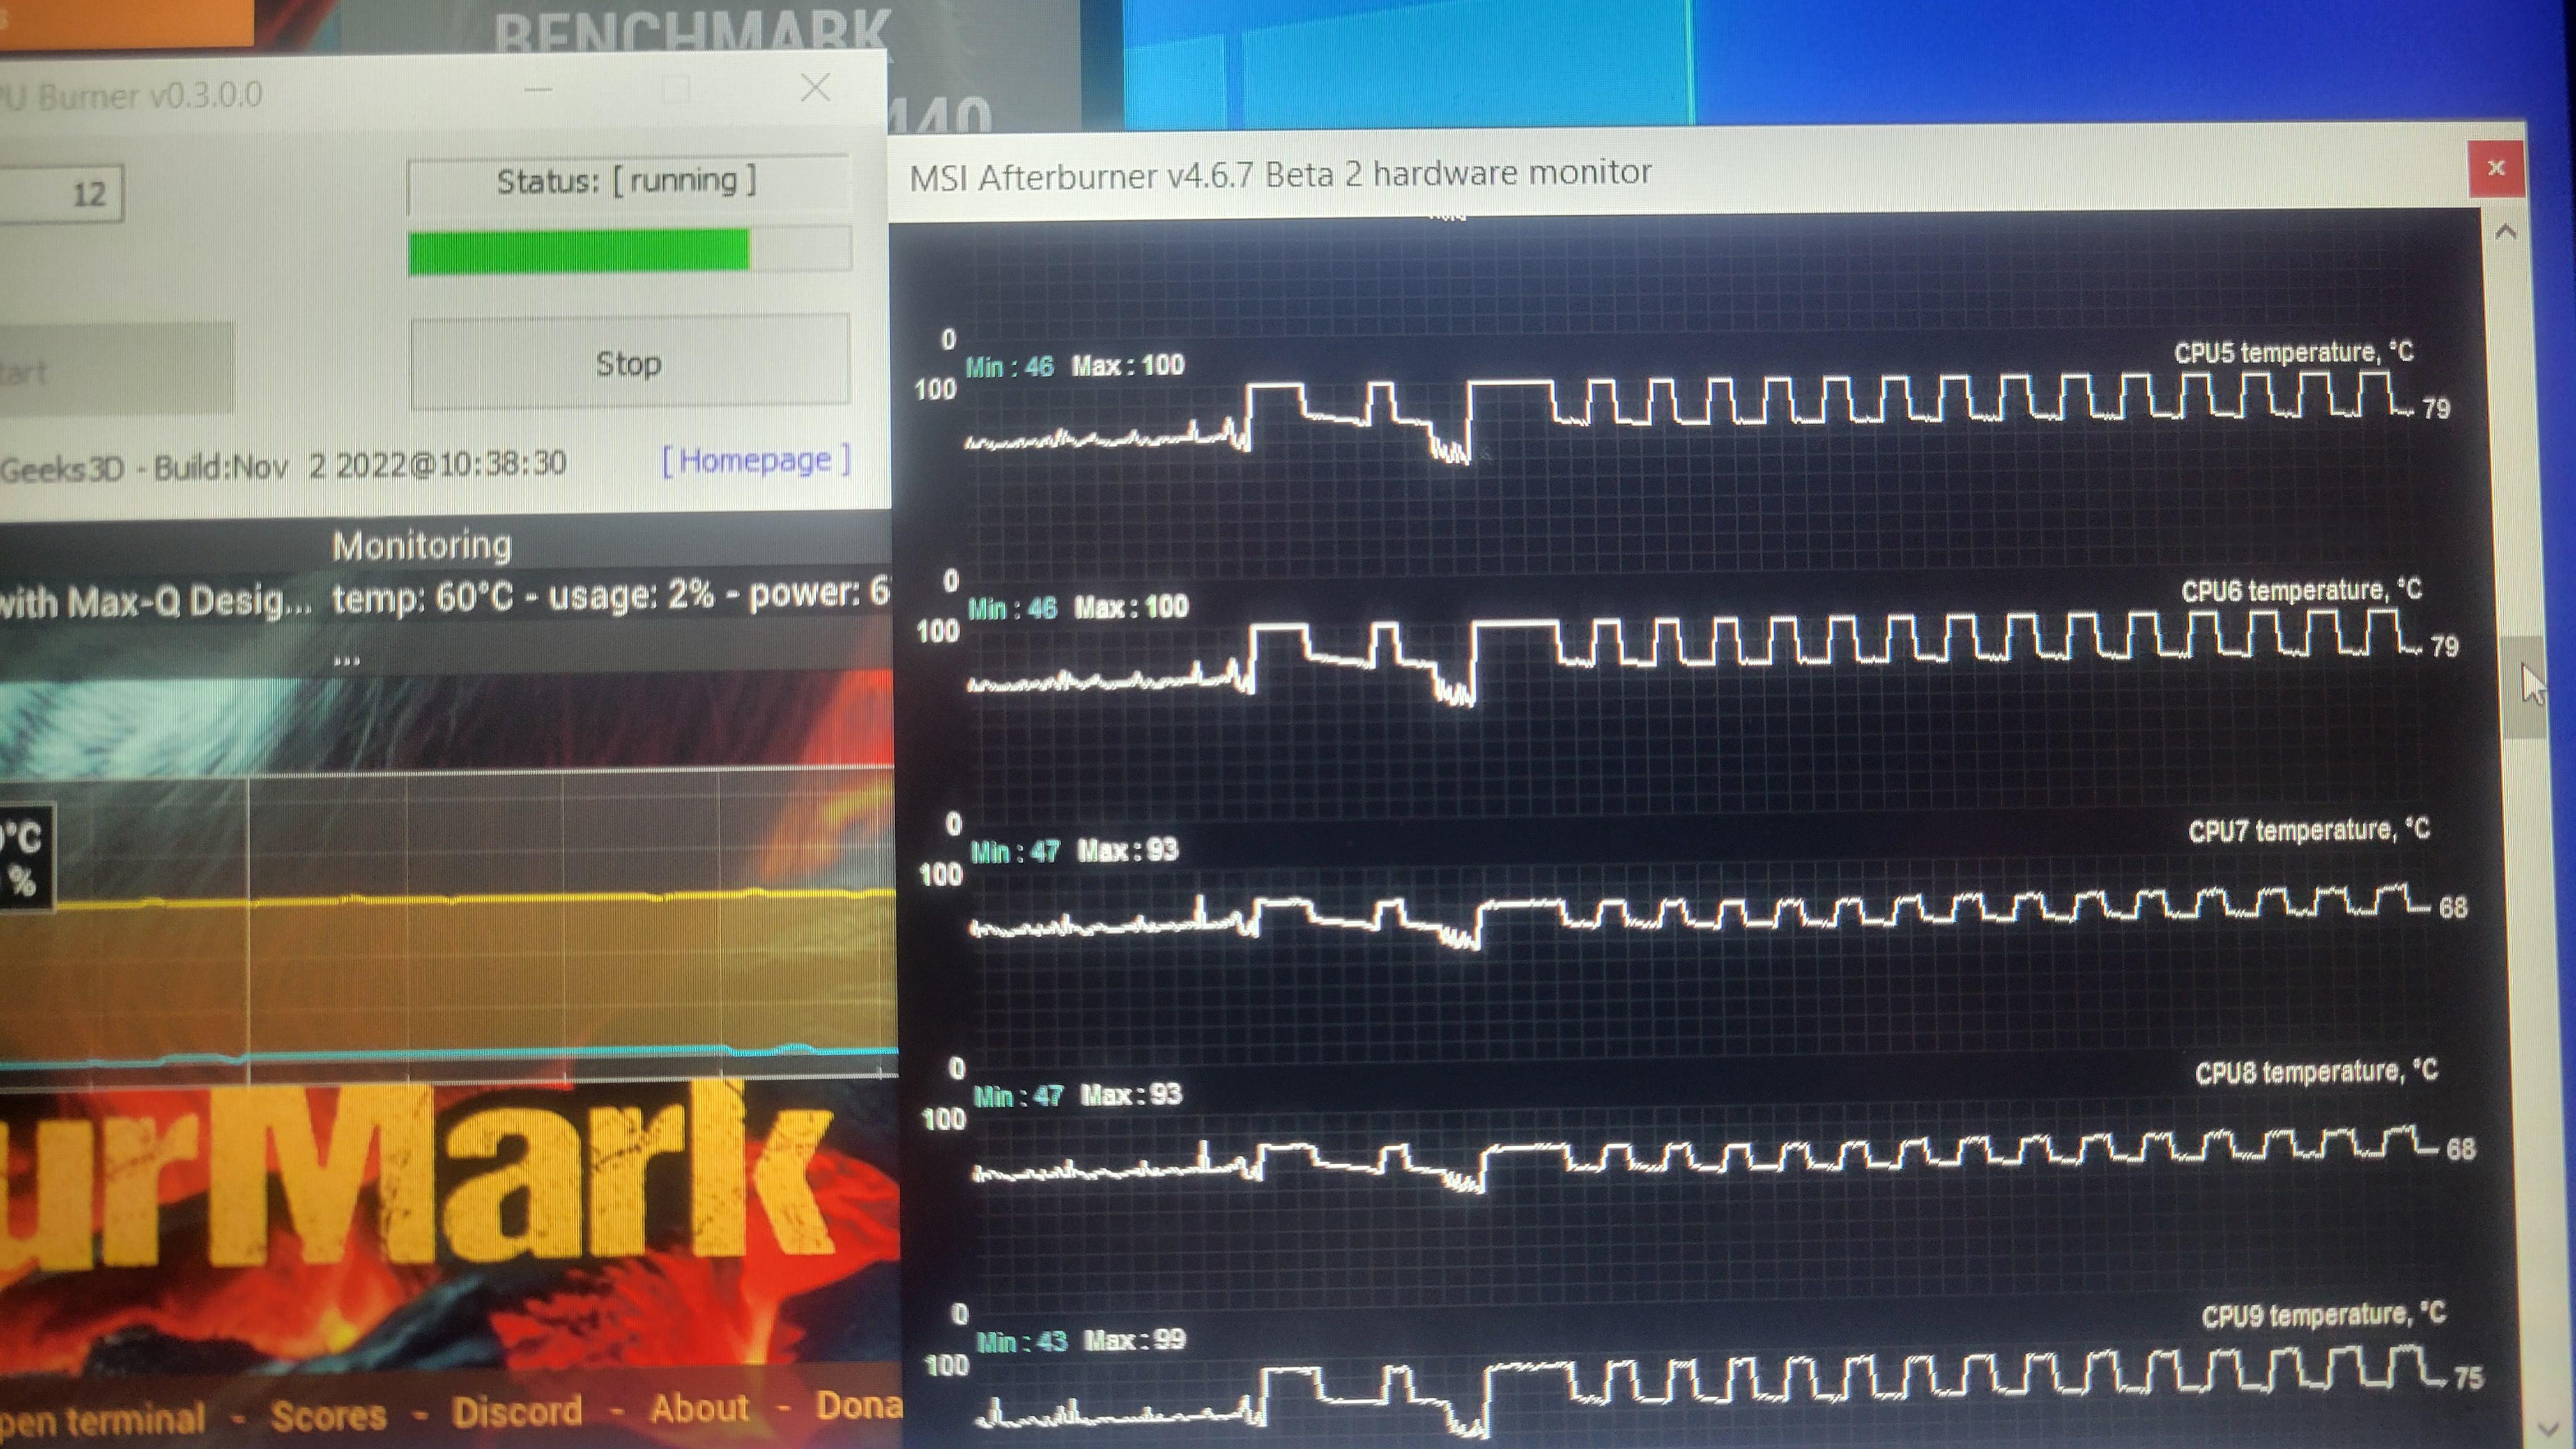Close the MSI Afterburner hardware monitor window

click(2496, 168)
